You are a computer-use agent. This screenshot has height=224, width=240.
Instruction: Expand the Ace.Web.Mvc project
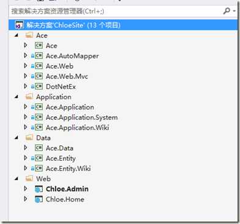(26, 76)
